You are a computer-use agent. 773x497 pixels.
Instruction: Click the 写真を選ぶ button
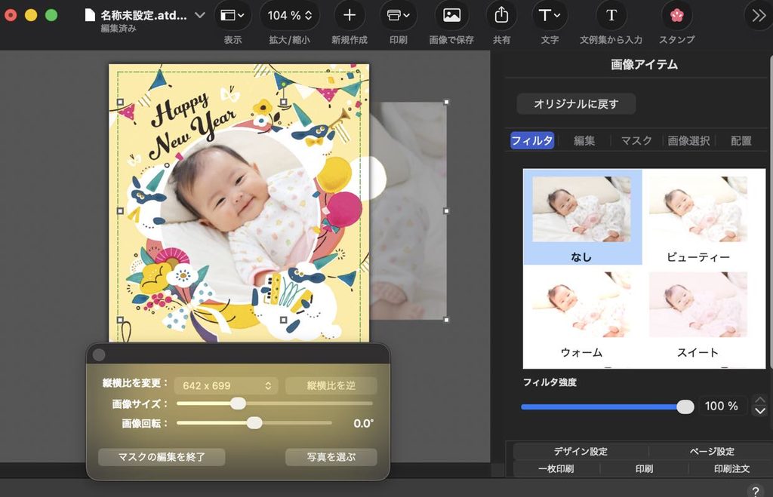coord(331,457)
